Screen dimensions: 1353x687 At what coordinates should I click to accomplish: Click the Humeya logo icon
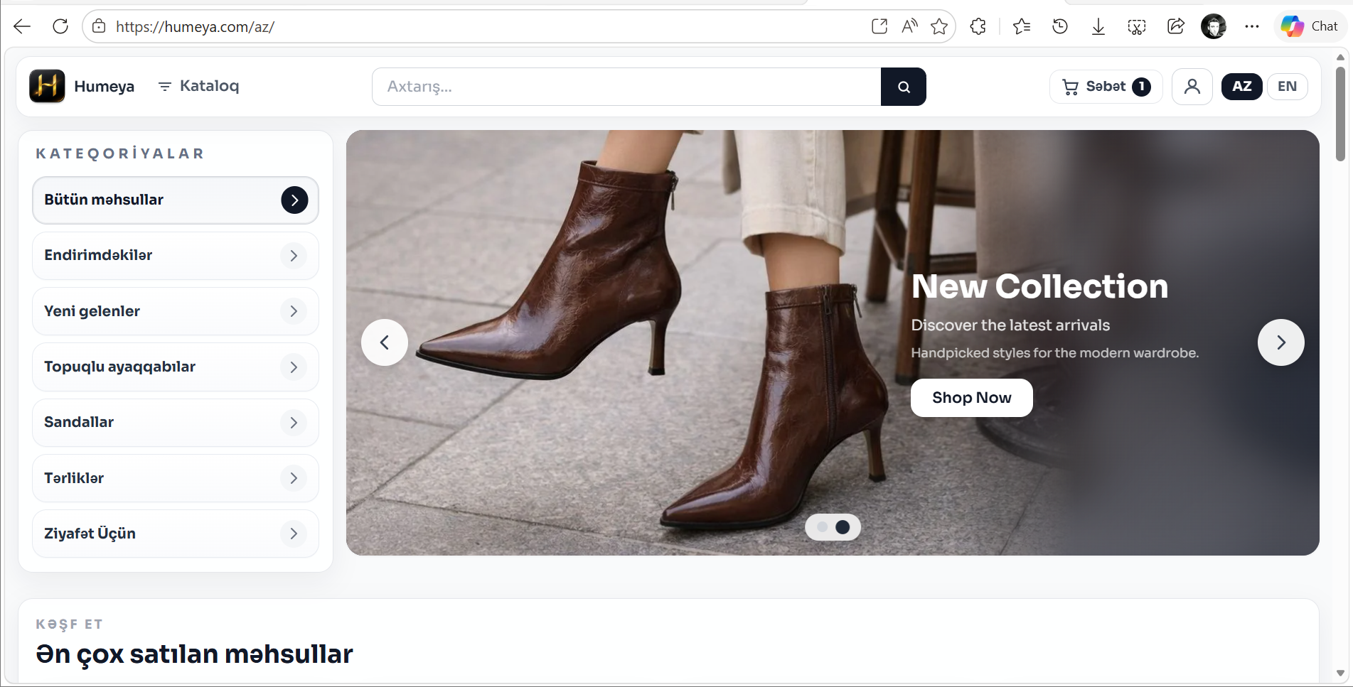point(47,86)
